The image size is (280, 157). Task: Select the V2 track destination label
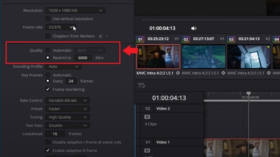click(147, 109)
